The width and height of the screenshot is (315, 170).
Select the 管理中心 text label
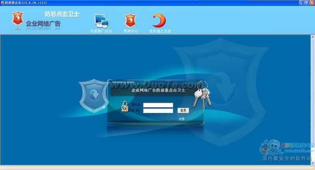point(130,31)
